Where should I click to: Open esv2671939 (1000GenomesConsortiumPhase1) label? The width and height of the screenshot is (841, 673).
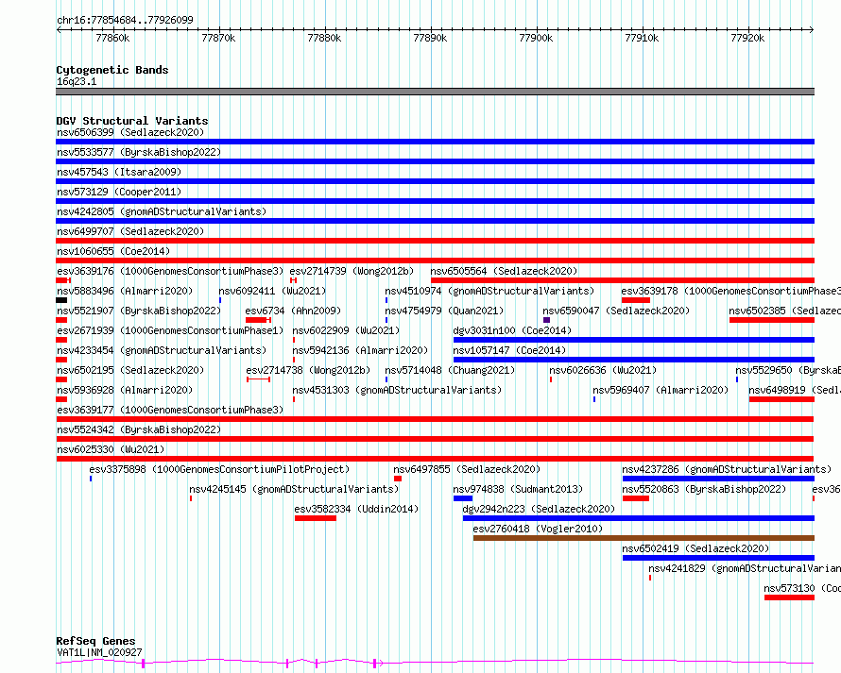coord(170,330)
